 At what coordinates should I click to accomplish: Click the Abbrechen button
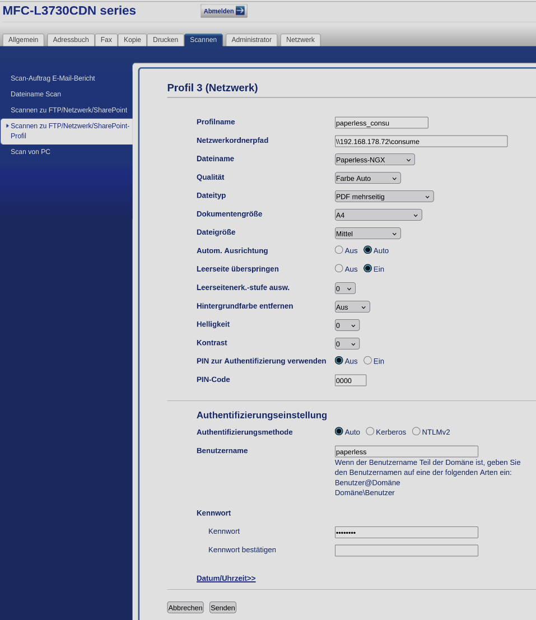pyautogui.click(x=185, y=608)
